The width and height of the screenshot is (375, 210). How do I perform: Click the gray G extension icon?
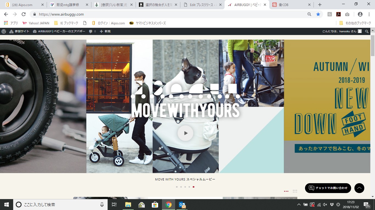330,14
